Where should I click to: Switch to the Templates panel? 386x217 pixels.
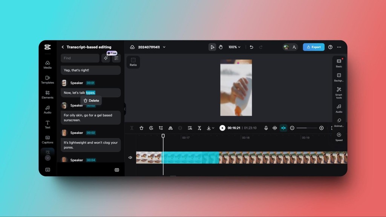coord(47,80)
